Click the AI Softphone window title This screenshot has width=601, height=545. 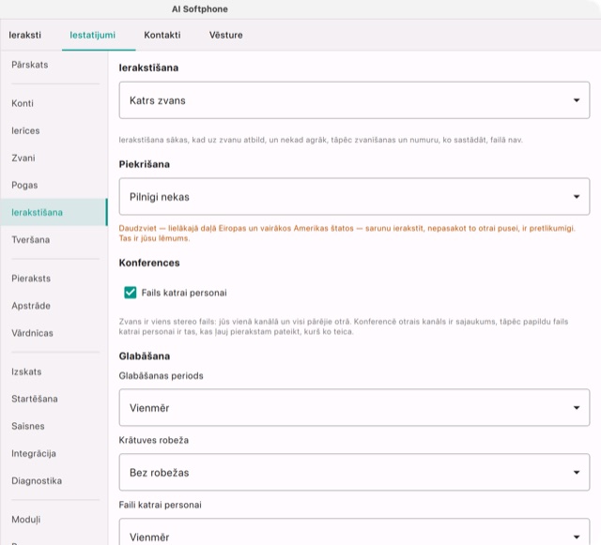(200, 9)
